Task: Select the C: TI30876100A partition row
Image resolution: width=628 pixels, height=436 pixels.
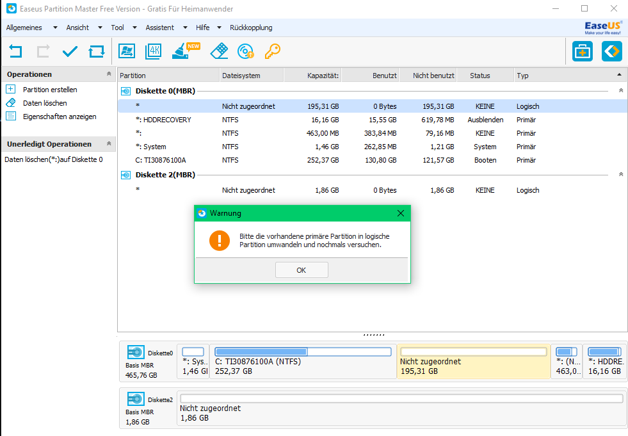Action: [x=373, y=160]
